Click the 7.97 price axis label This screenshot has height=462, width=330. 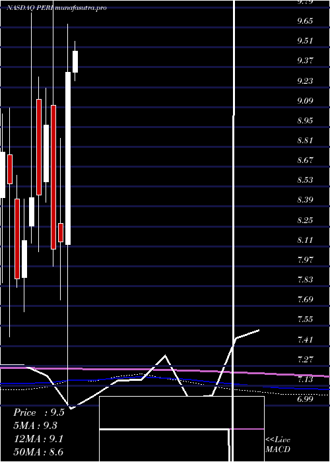point(305,260)
